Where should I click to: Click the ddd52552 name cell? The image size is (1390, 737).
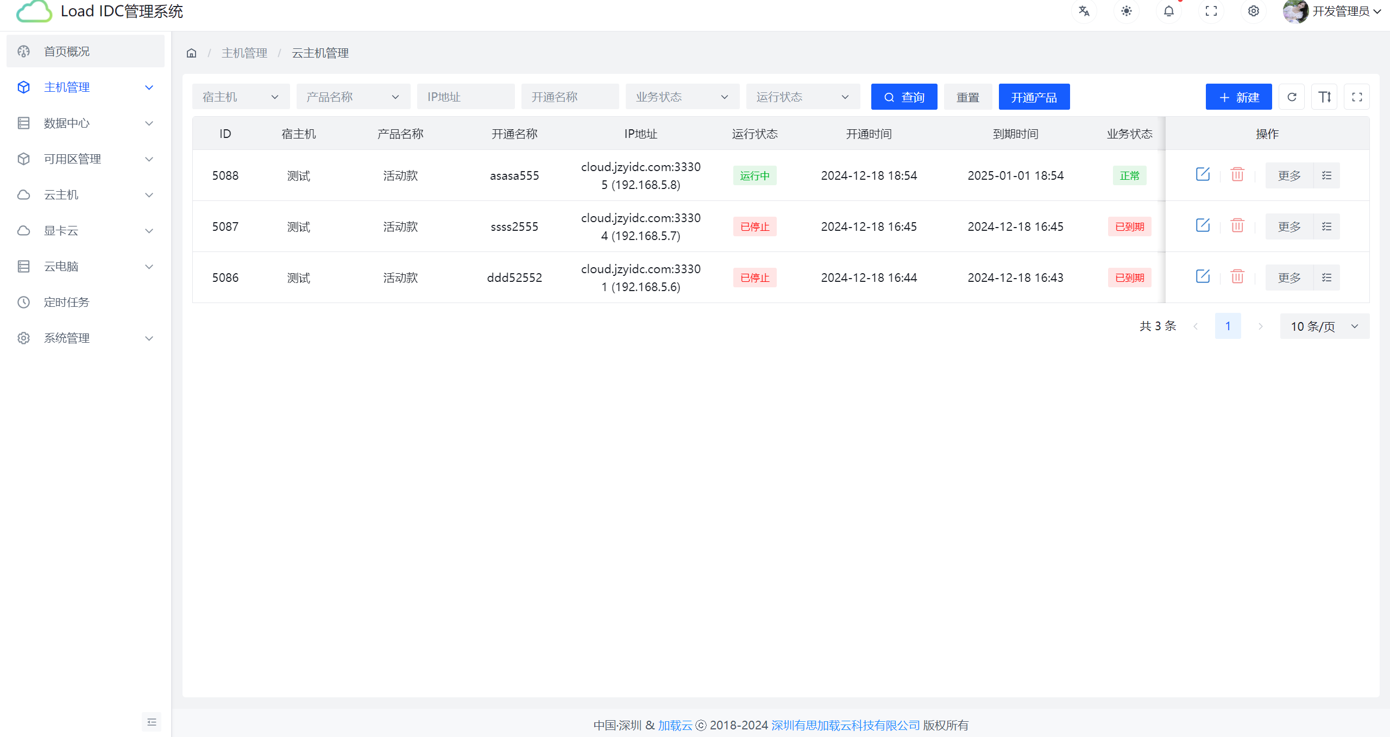[514, 278]
